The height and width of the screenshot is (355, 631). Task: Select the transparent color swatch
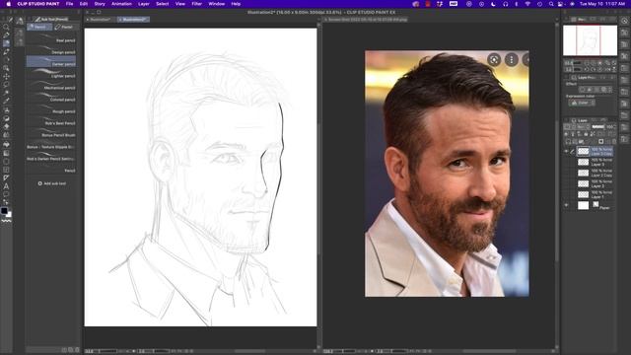pyautogui.click(x=6, y=221)
